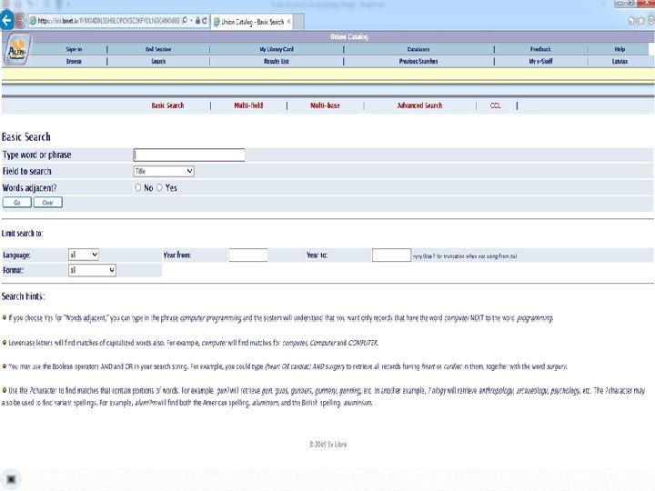Select the Basic Search tab
655x491 pixels.
167,105
